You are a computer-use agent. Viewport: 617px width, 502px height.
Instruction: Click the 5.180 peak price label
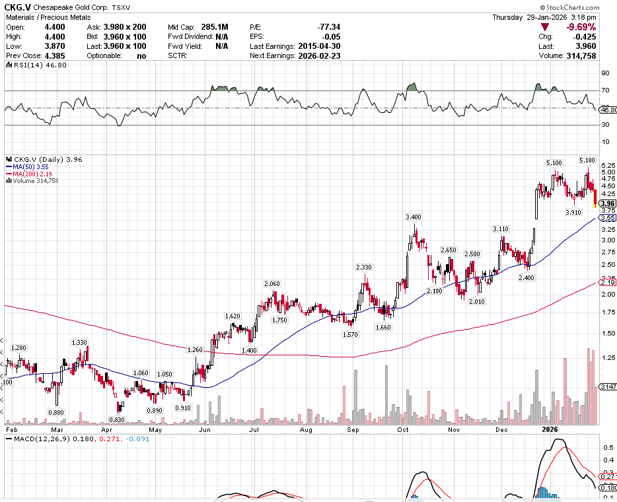pos(587,161)
